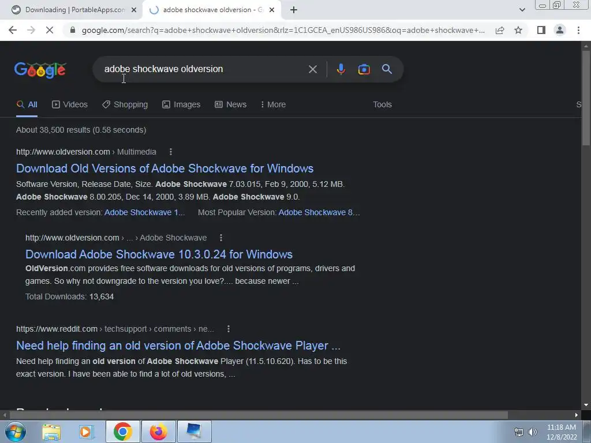Screen dimensions: 591x443
Task: Click the scroll down arrow of vertical scrollbar
Action: click(x=586, y=405)
